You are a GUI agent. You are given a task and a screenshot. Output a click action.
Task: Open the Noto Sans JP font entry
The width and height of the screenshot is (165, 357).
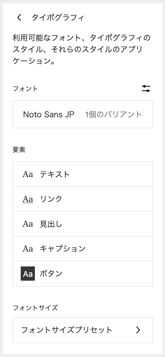tap(83, 114)
